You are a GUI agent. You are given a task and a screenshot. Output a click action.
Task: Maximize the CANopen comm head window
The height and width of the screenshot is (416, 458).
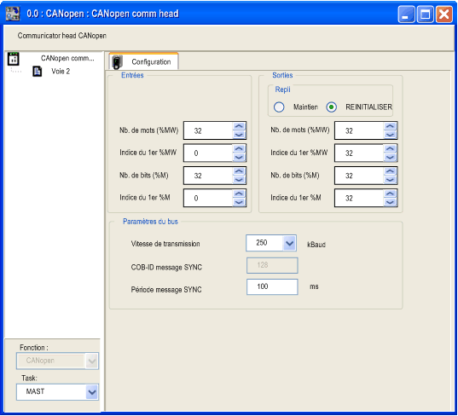425,14
